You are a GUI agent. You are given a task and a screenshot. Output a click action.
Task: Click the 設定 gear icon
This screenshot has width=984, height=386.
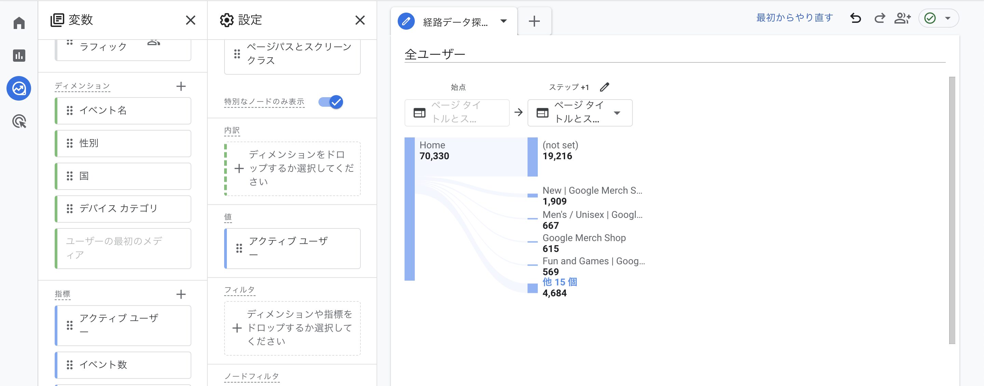click(x=227, y=20)
